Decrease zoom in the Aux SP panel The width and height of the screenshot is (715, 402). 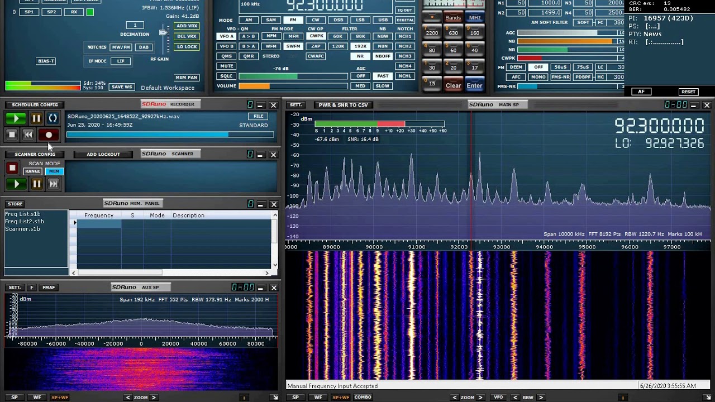click(x=128, y=398)
